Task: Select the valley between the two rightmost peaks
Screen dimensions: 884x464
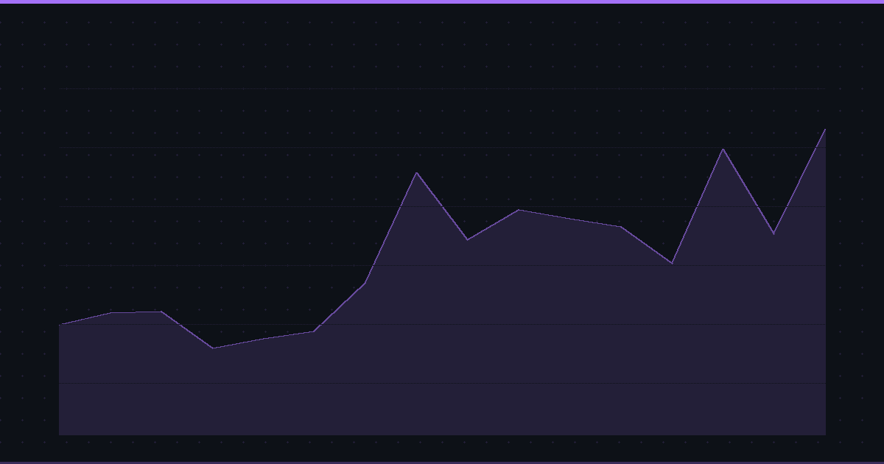Action: (x=773, y=233)
